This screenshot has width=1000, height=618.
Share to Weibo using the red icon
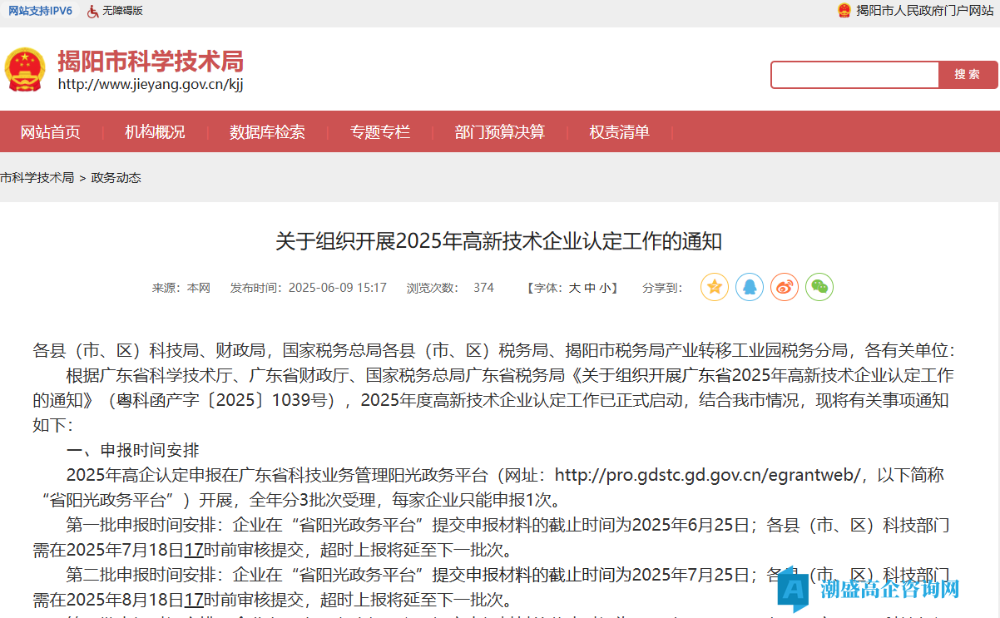point(784,287)
